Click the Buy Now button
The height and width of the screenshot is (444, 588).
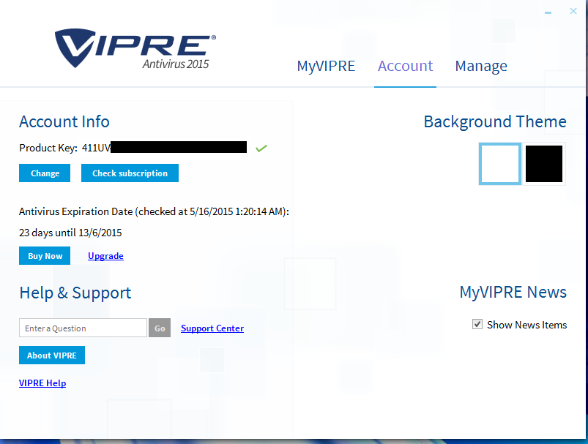click(45, 255)
